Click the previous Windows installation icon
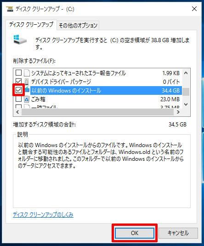Image resolution: width=204 pixels, height=246 pixels. (x=27, y=89)
